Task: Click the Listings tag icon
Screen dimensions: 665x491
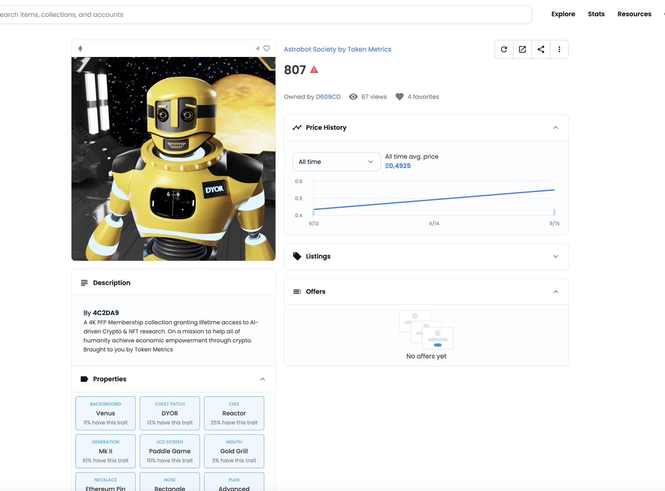Action: click(297, 256)
